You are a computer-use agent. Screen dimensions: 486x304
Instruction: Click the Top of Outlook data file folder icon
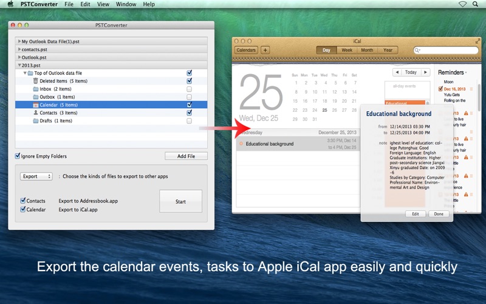[x=30, y=73]
